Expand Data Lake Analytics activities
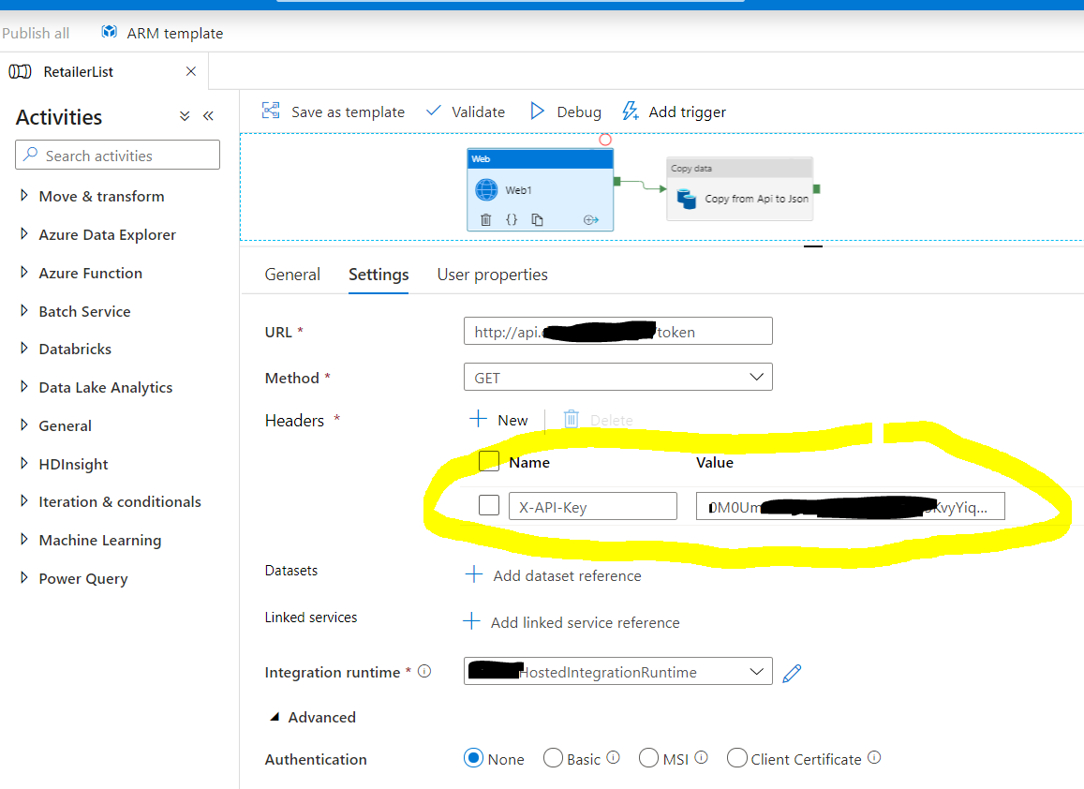Image resolution: width=1084 pixels, height=789 pixels. point(24,387)
